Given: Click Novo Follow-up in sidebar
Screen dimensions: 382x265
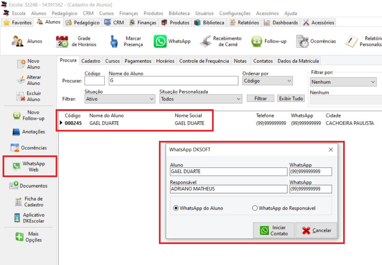Looking at the screenshot, I should (x=29, y=115).
